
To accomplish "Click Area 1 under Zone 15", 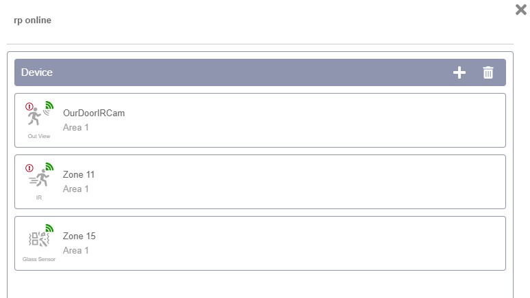I will coord(76,250).
